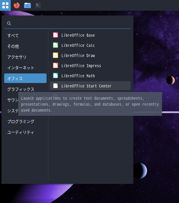Launch Firefox from the top panel
Viewport: 179px width, 203px height.
(17, 5)
